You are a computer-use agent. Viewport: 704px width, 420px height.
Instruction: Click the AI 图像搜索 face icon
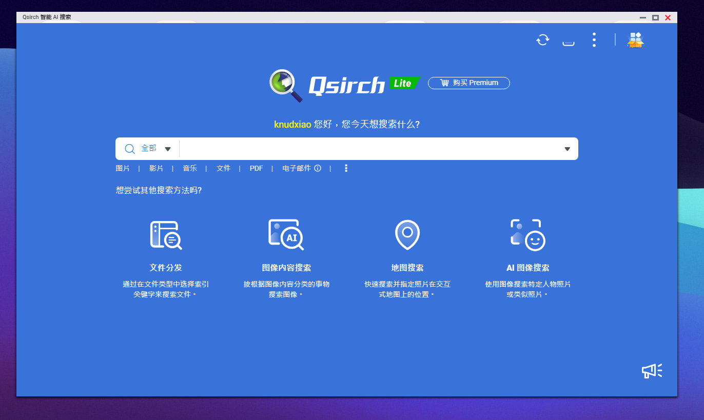pos(528,235)
